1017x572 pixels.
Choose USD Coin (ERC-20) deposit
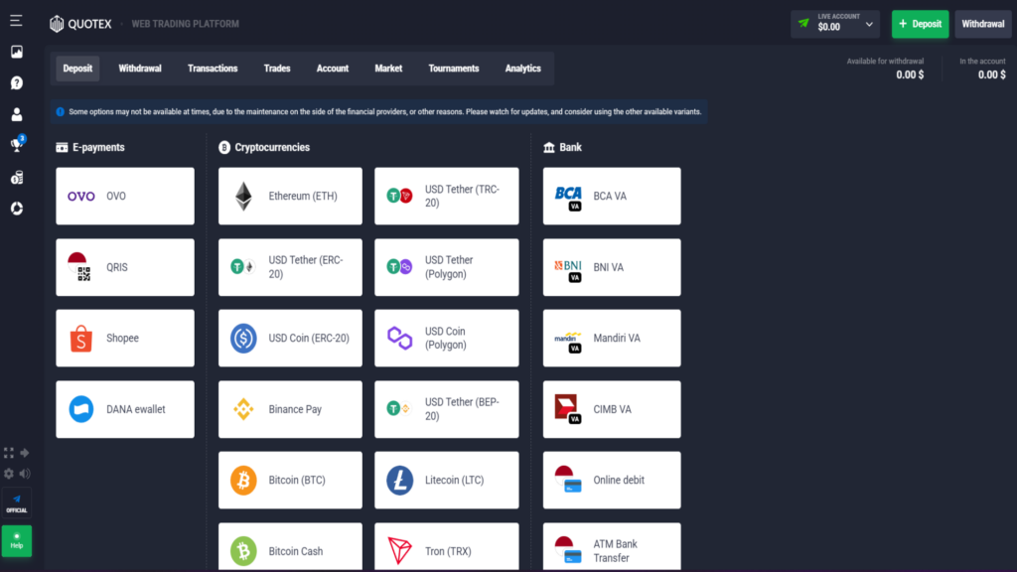(291, 338)
